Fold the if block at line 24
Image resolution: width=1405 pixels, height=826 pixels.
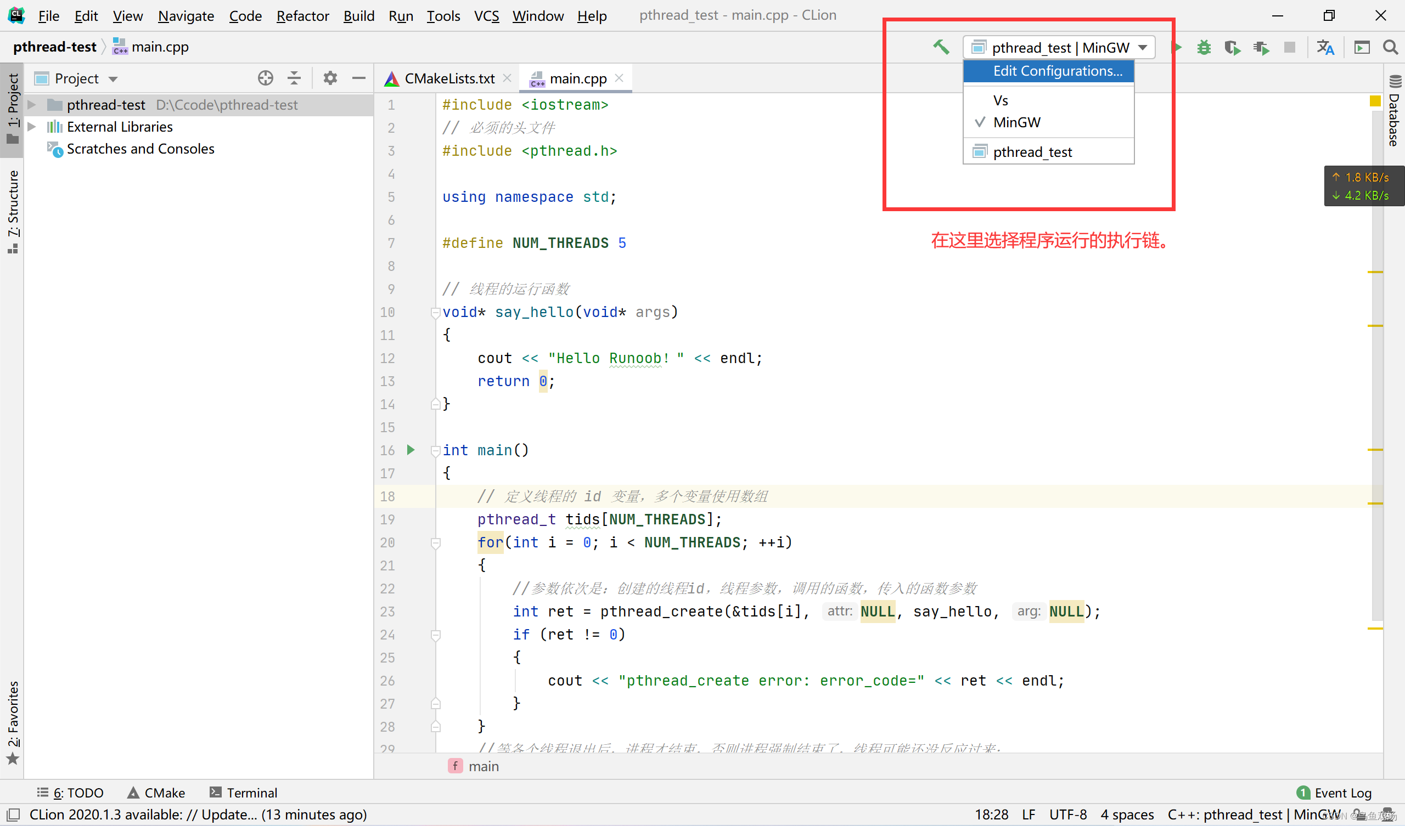(x=435, y=635)
